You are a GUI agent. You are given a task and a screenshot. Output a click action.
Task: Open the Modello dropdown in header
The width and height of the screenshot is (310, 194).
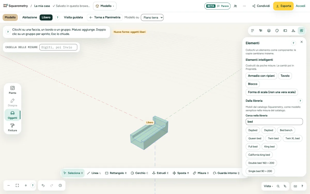click(105, 6)
